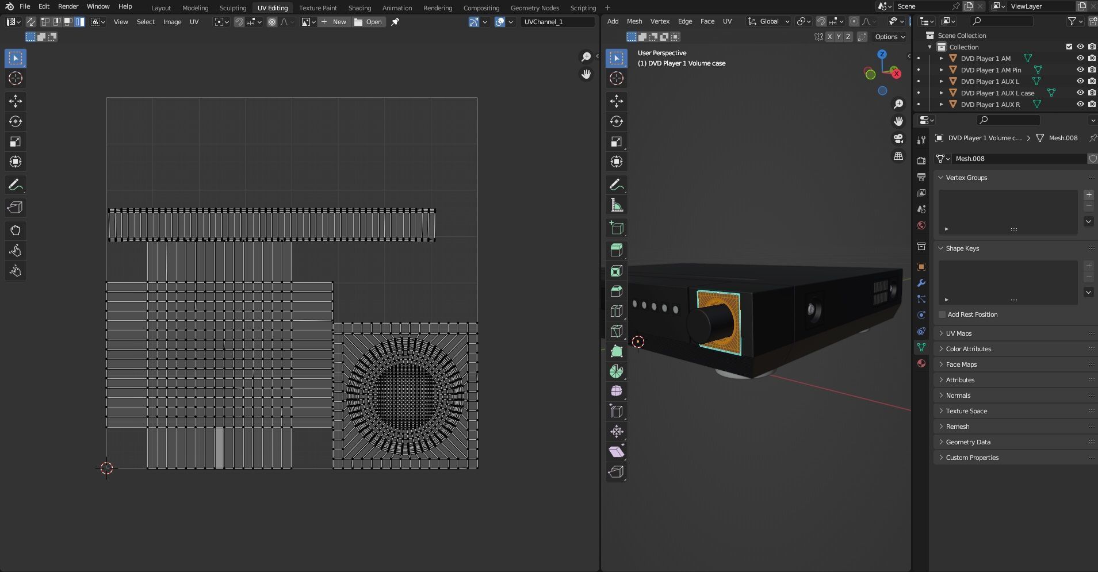1098x572 pixels.
Task: Open the viewport Options dropdown
Action: 890,37
